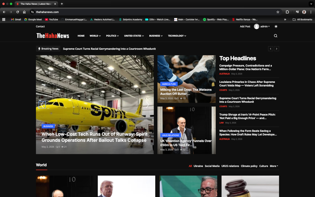Click the Agriculture category badge

pos(169,84)
